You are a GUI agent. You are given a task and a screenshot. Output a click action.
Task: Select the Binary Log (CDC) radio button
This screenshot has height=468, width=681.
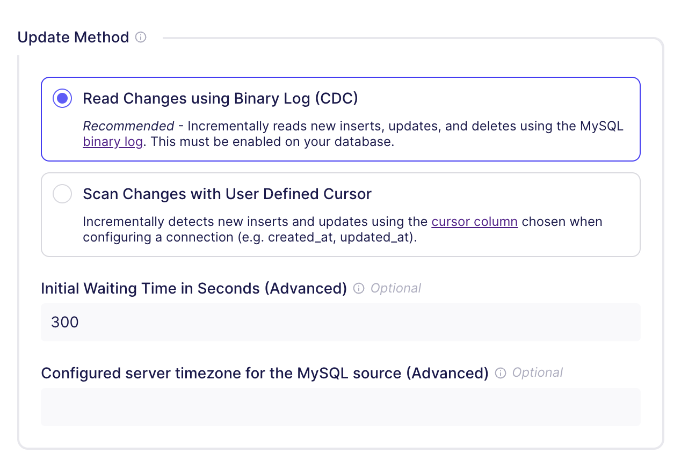62,99
